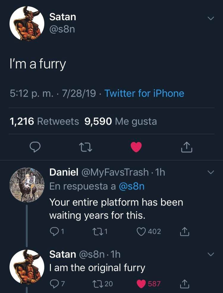Open Daniel's profile picture
Viewport: 223px width, 293px height.
coord(27,185)
